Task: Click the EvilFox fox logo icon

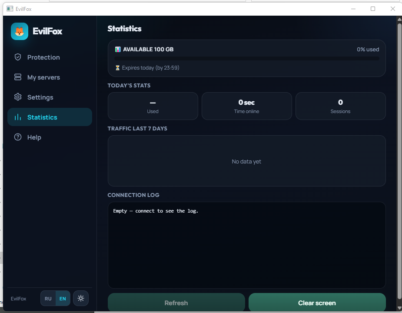Action: [20, 31]
